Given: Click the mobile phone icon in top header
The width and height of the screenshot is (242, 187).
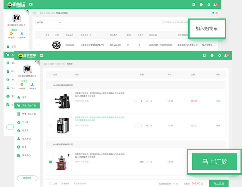Looking at the screenshot, I should (x=194, y=4).
